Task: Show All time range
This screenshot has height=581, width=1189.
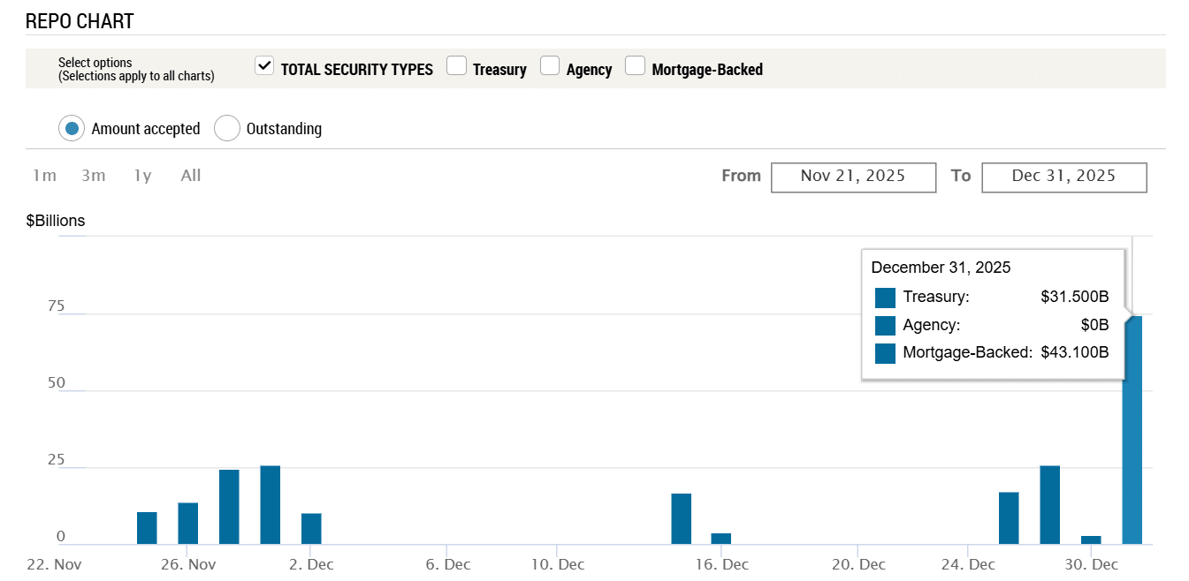Action: [191, 176]
